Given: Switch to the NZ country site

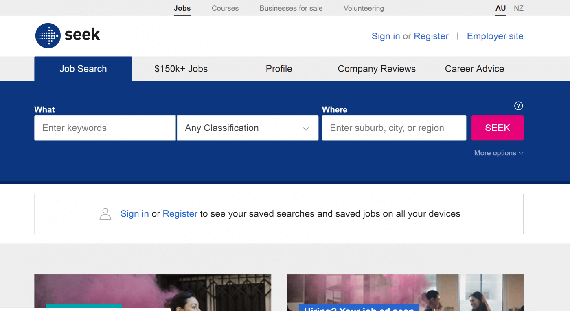Looking at the screenshot, I should tap(519, 8).
